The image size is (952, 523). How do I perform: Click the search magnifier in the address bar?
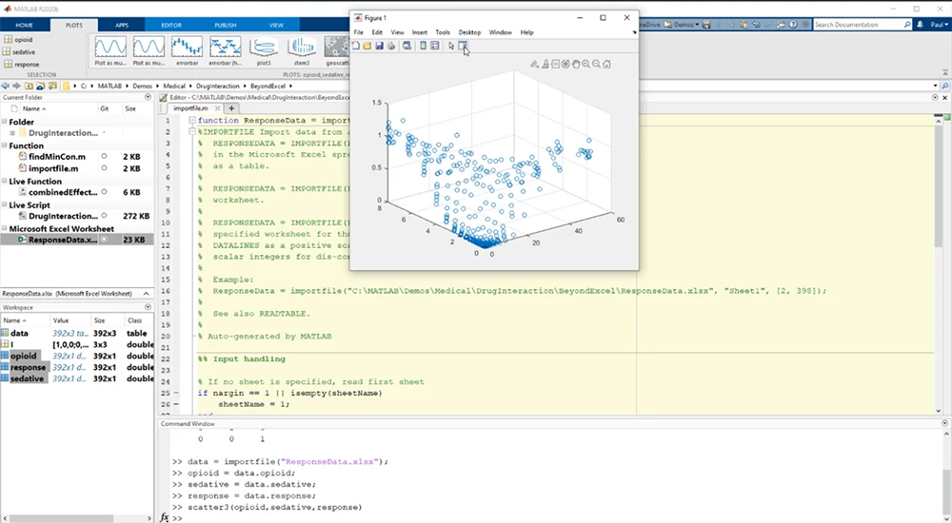pyautogui.click(x=945, y=86)
